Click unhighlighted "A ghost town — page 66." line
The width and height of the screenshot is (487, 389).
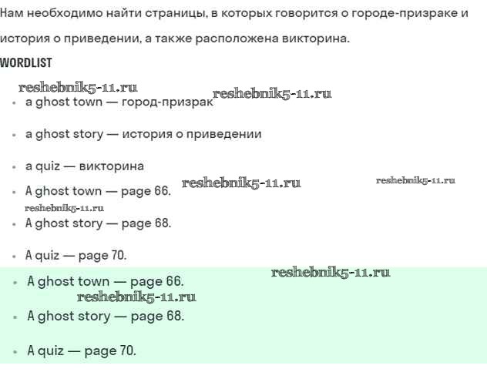coord(98,191)
